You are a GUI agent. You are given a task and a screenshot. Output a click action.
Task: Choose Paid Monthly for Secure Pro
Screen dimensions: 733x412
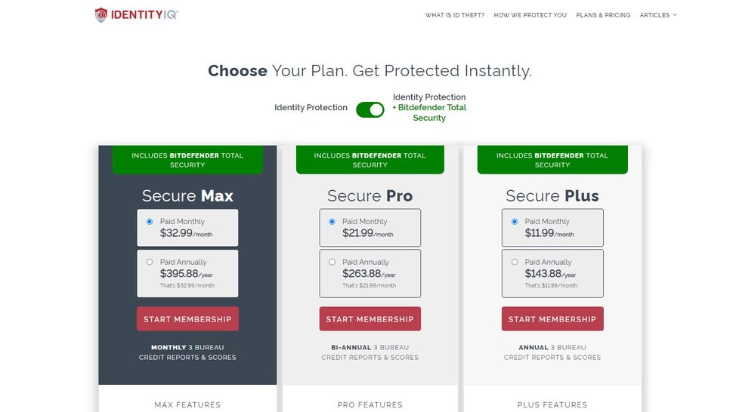(332, 222)
